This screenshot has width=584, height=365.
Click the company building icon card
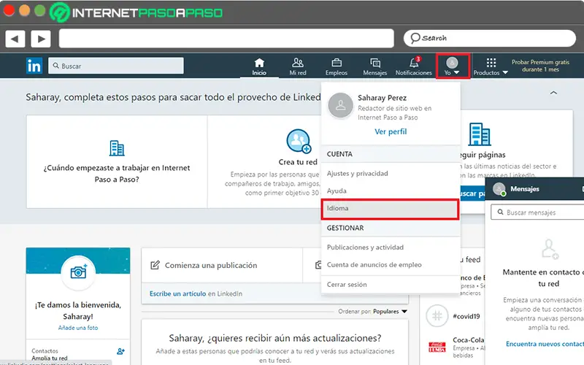tap(117, 148)
